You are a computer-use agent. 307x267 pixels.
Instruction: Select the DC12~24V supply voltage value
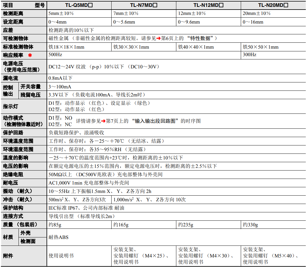coord(104,67)
